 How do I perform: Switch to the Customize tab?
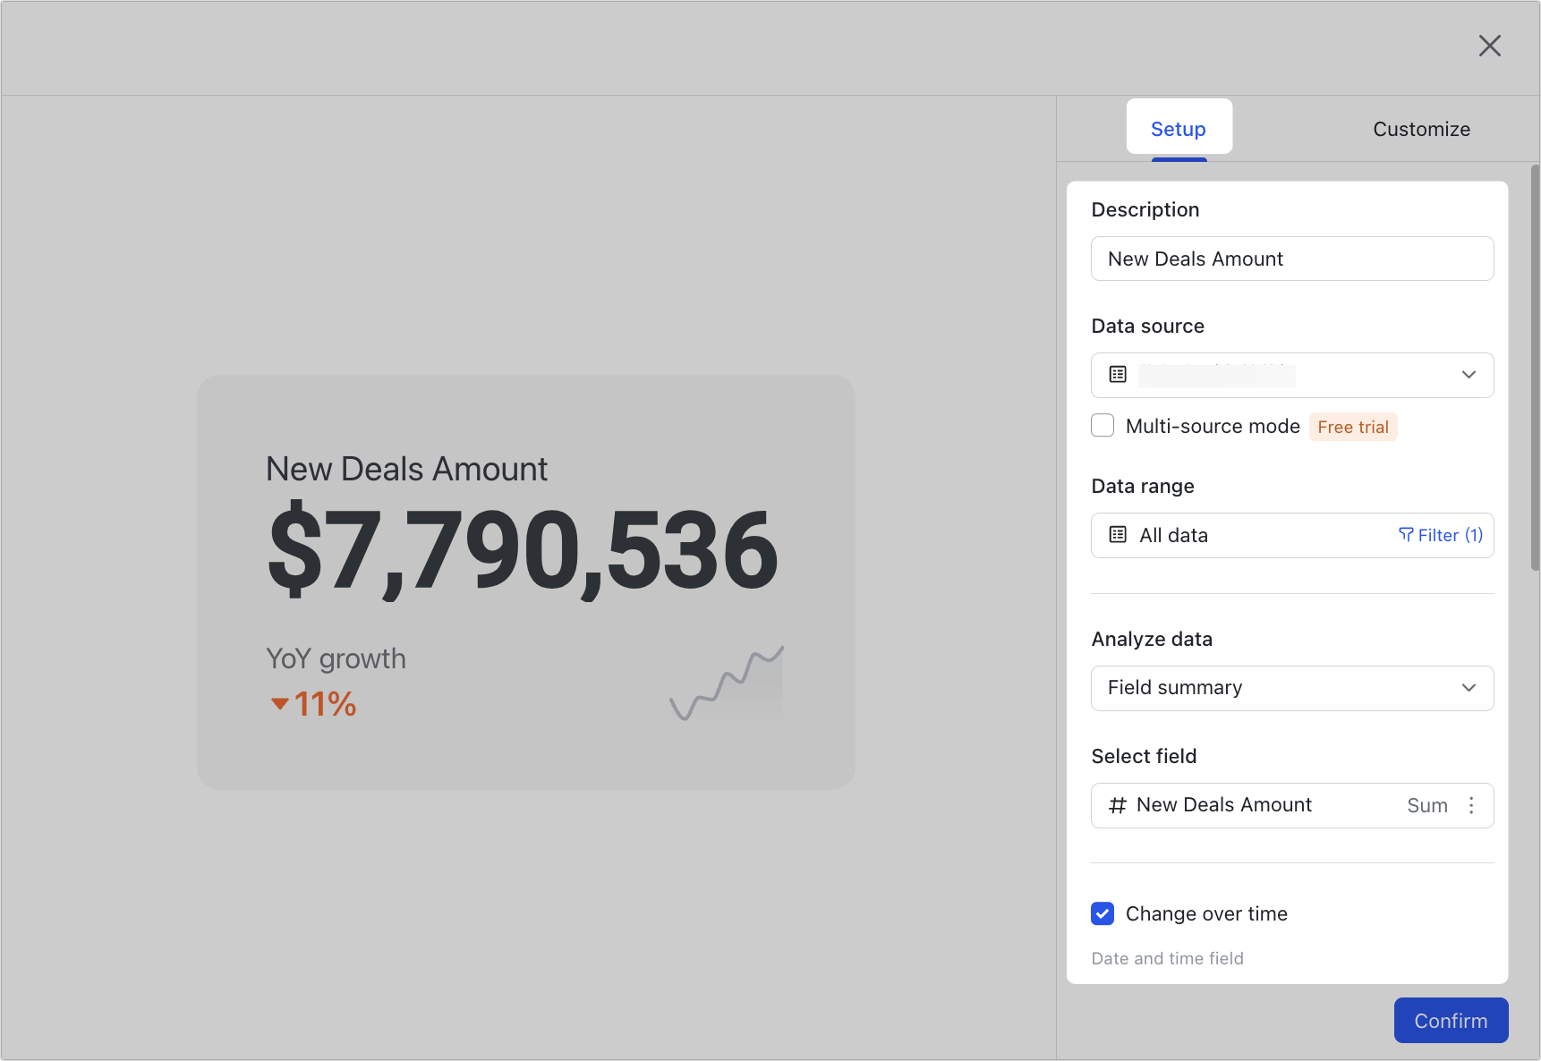(1421, 129)
